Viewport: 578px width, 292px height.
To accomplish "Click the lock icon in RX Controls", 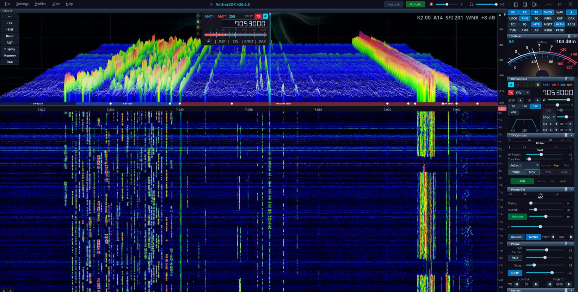I will click(x=537, y=84).
